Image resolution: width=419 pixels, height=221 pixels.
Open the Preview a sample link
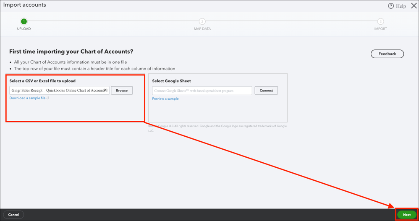point(165,99)
